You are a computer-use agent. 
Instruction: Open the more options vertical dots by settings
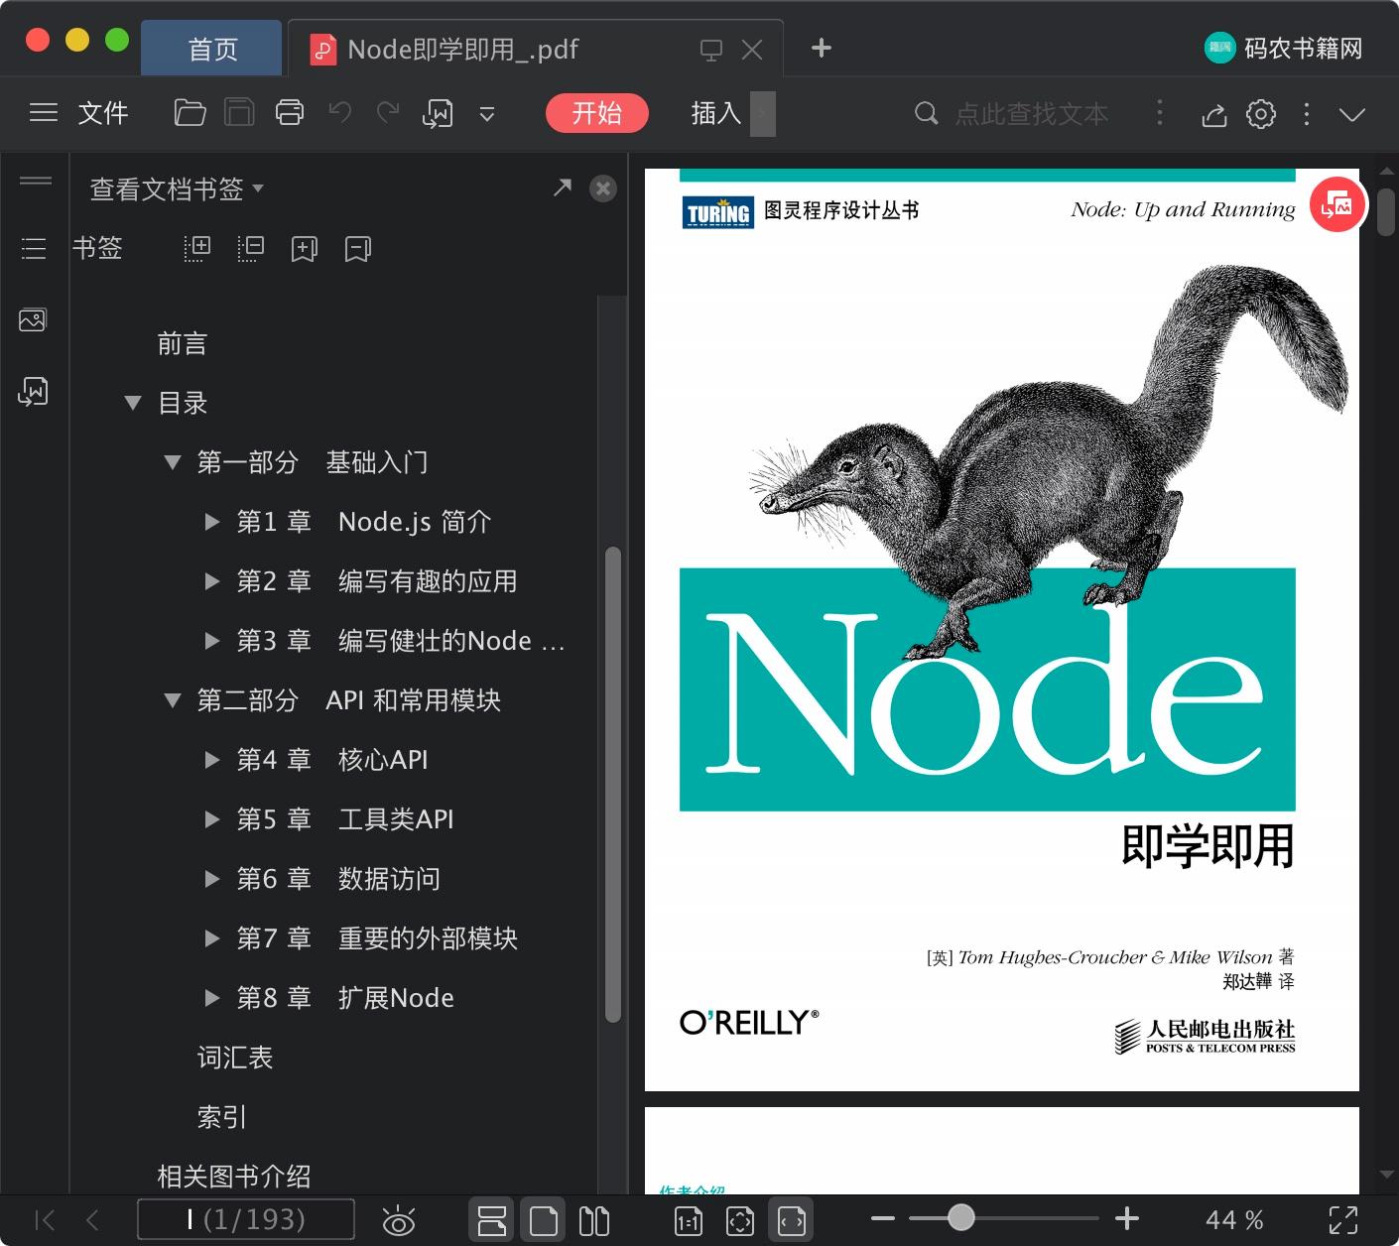1307,114
